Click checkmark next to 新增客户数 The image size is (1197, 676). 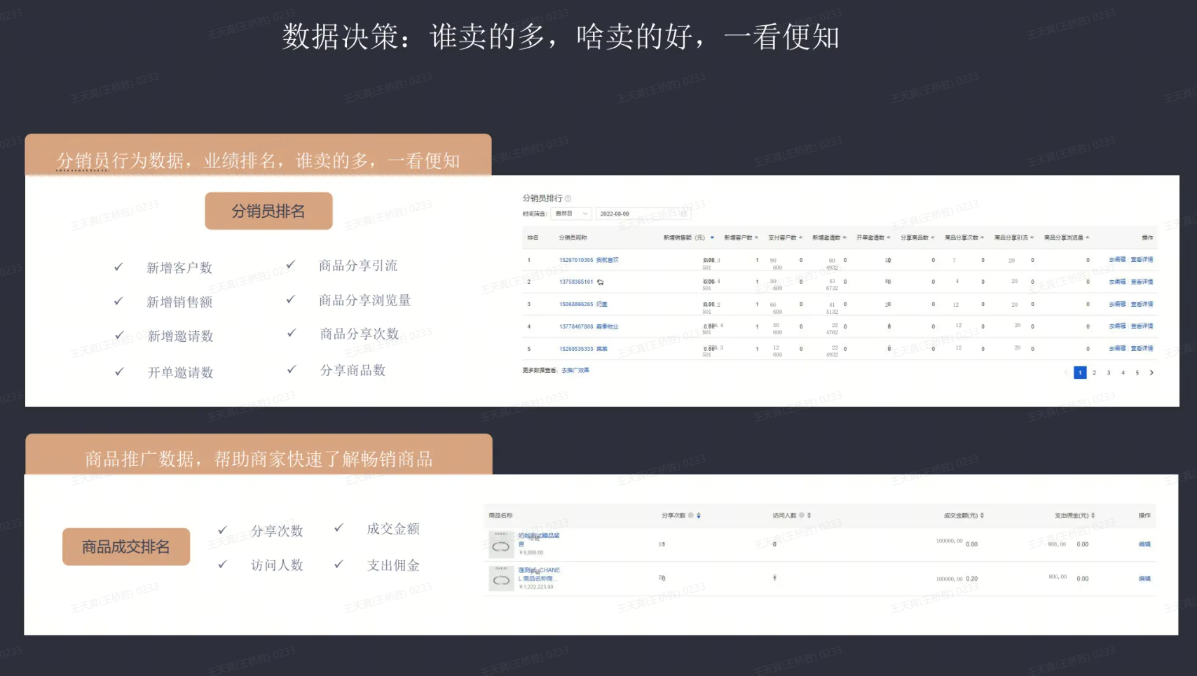[x=118, y=267]
